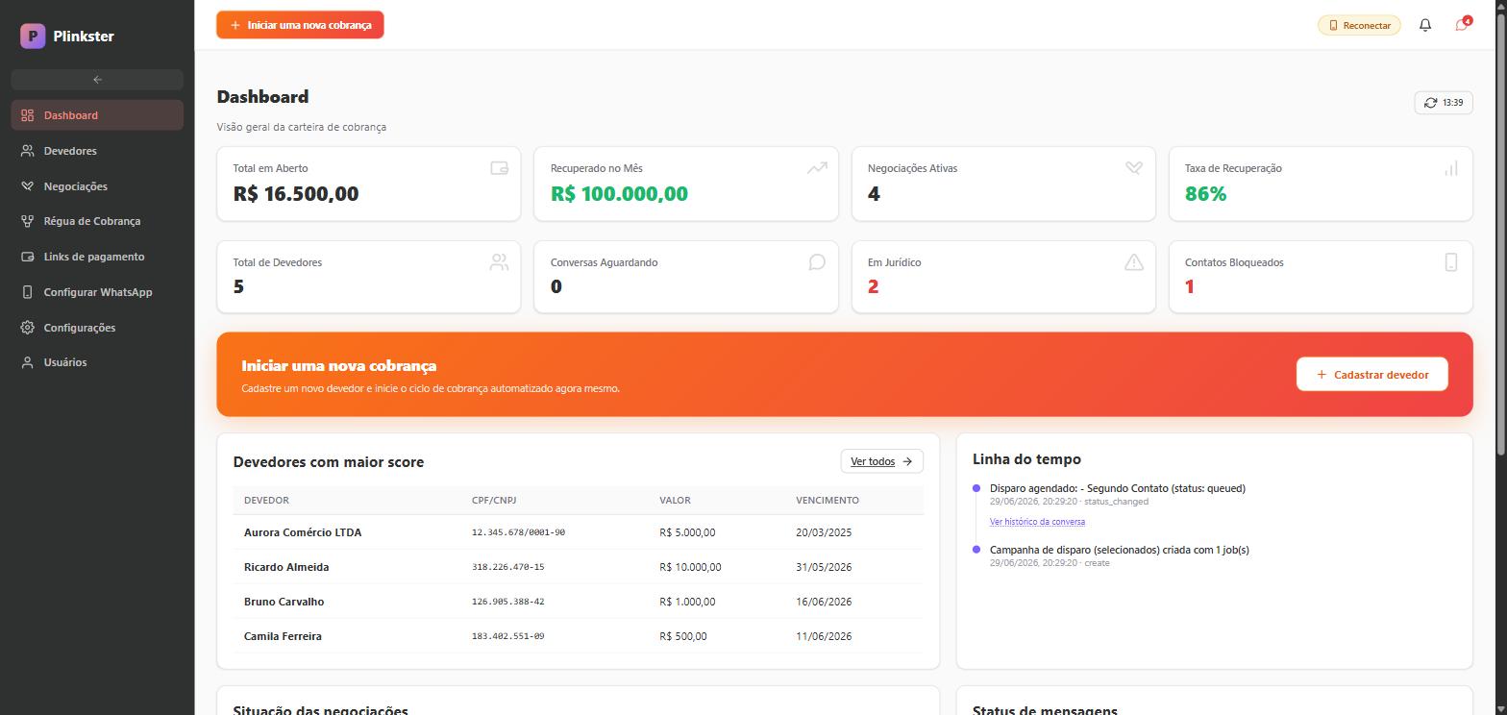Screen dimensions: 1507x715
Task: Click warning triangle icon on Em Jurídico card
Action: point(1134,262)
